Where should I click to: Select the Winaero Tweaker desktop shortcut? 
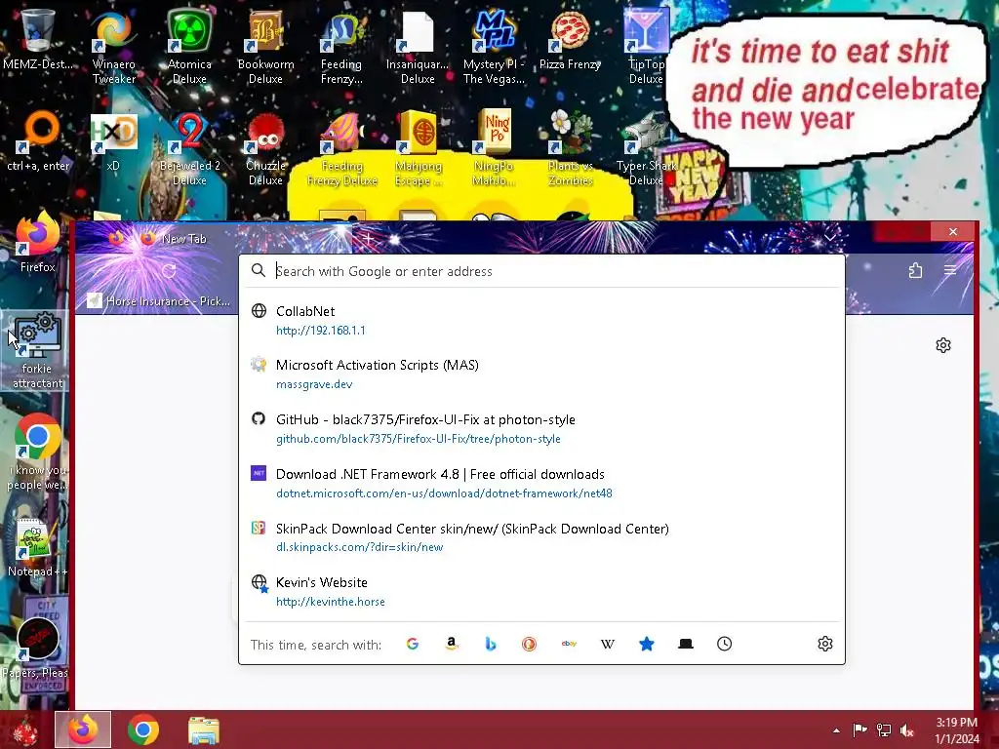point(113,46)
